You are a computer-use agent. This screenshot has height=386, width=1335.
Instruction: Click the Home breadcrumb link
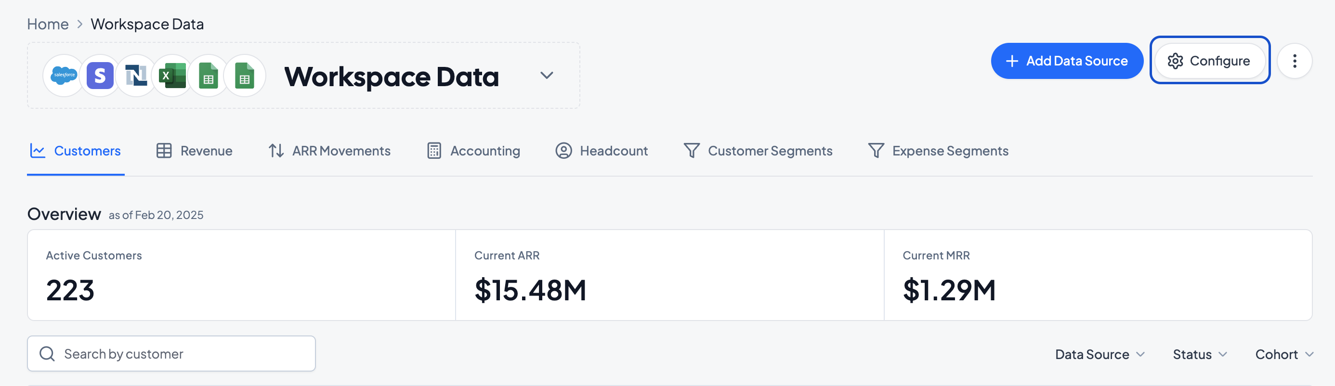pos(48,24)
